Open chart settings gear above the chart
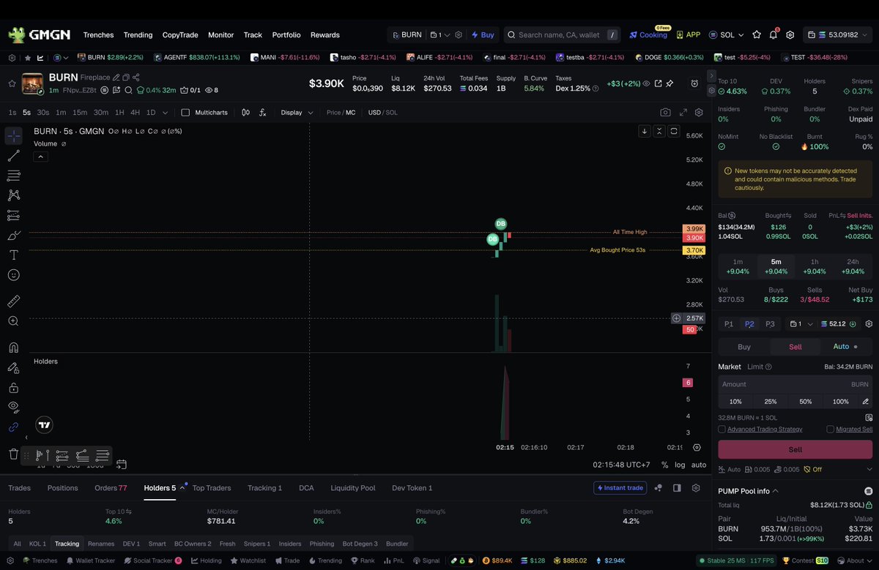 (699, 113)
